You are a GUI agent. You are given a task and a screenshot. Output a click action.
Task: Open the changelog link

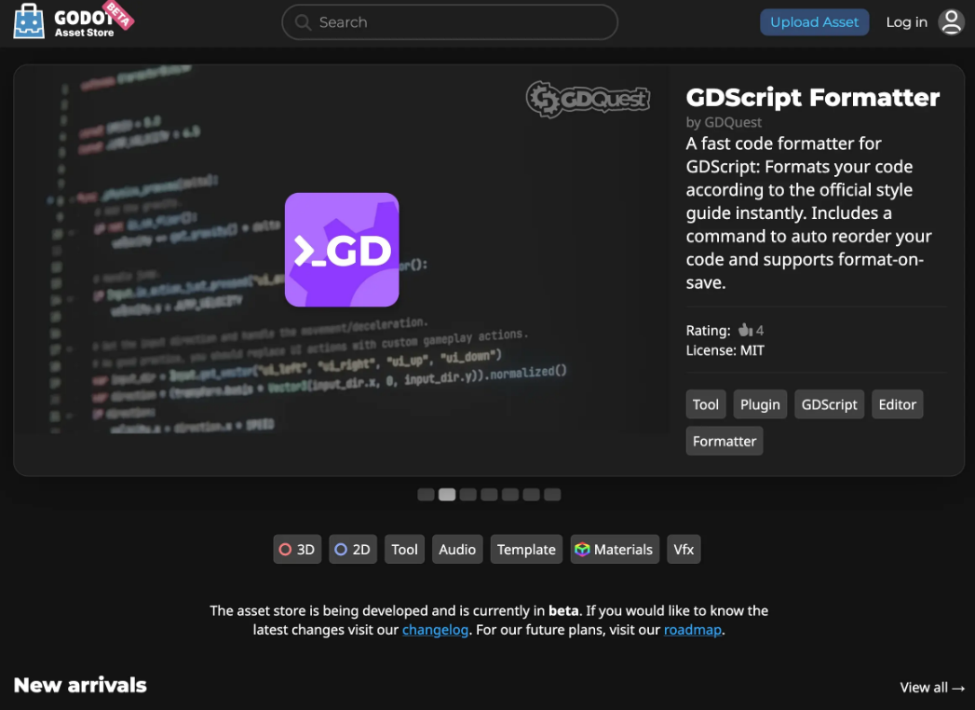coord(435,630)
